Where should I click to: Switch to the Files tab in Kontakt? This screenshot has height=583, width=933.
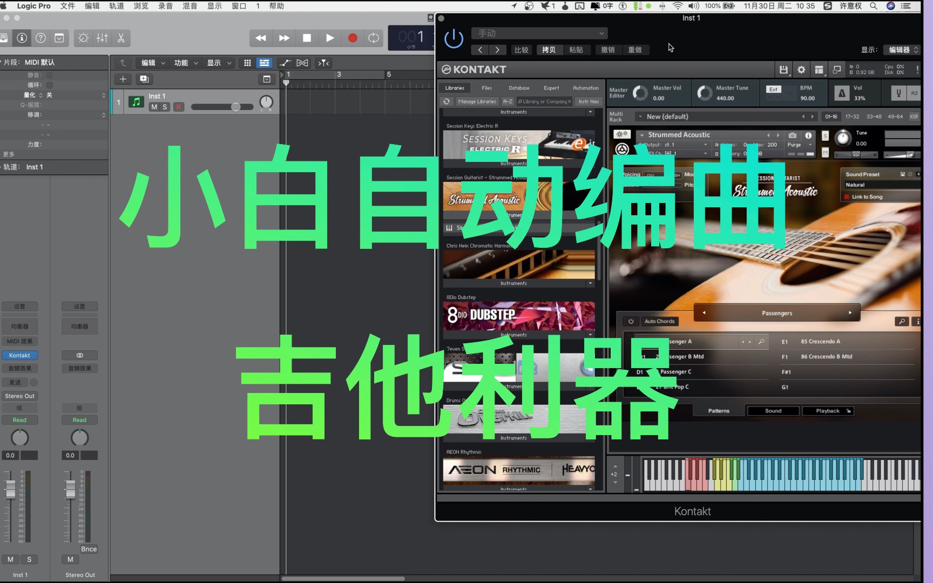click(487, 88)
